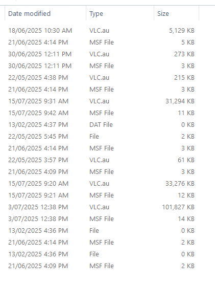Image resolution: width=215 pixels, height=284 pixels.
Task: Select the 12 KB MSF File row
Action: click(x=101, y=195)
